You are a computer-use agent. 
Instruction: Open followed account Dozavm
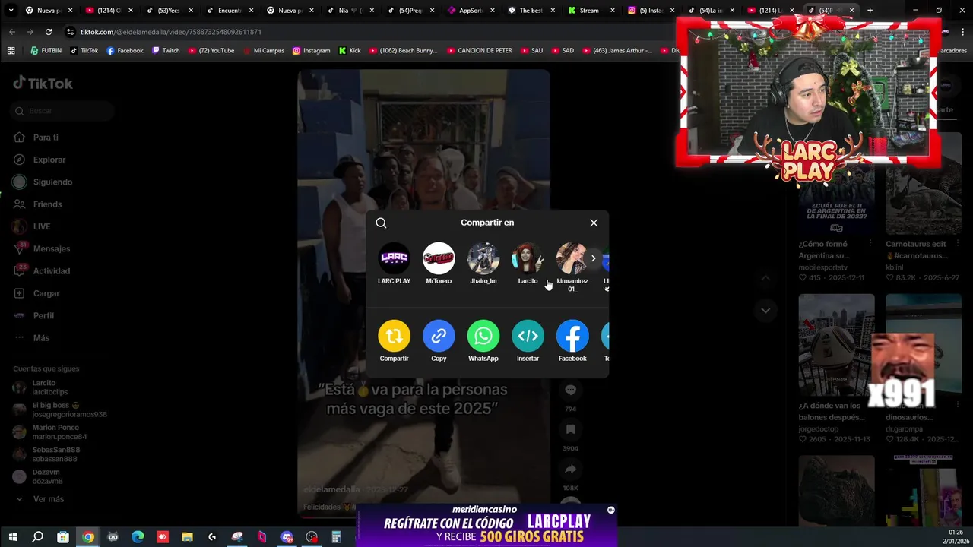coord(47,476)
